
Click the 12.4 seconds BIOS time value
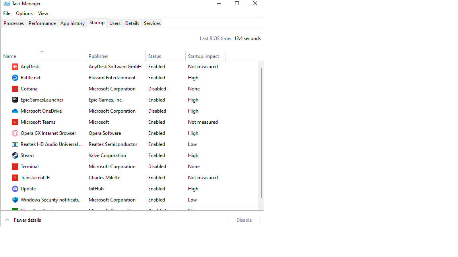click(x=247, y=38)
